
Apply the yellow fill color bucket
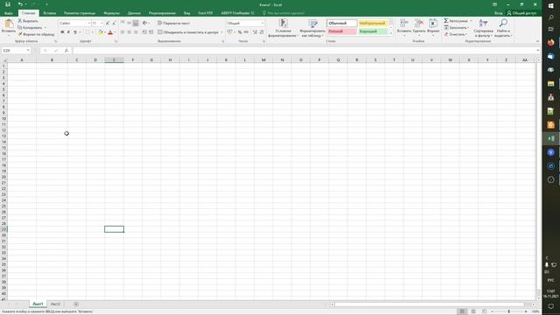101,32
